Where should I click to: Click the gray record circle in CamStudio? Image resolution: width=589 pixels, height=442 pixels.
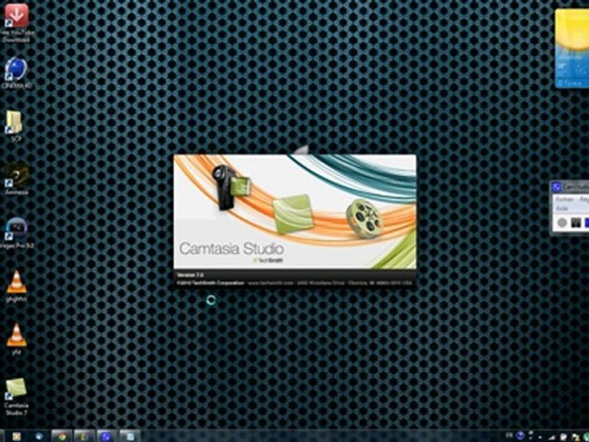[x=562, y=222]
